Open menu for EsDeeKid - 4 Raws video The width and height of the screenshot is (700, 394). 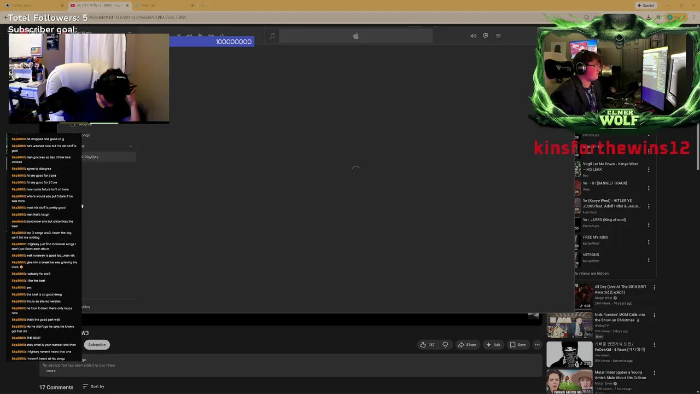pyautogui.click(x=654, y=345)
